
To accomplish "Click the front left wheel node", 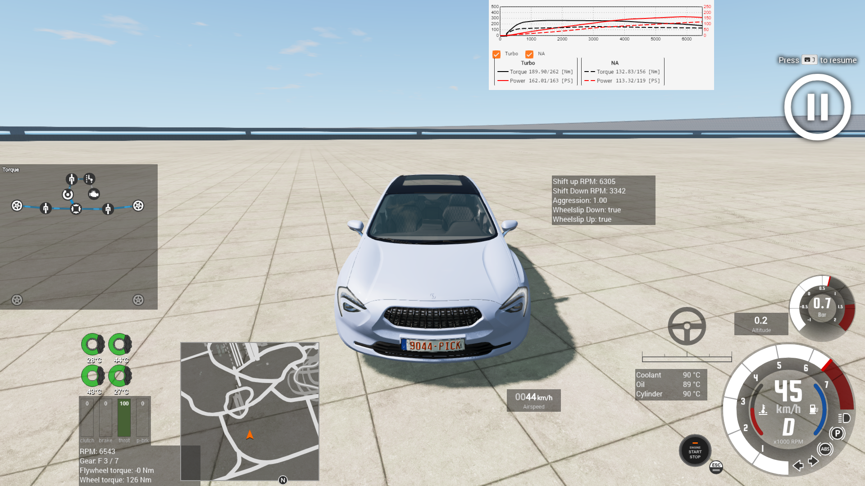I will (x=17, y=206).
